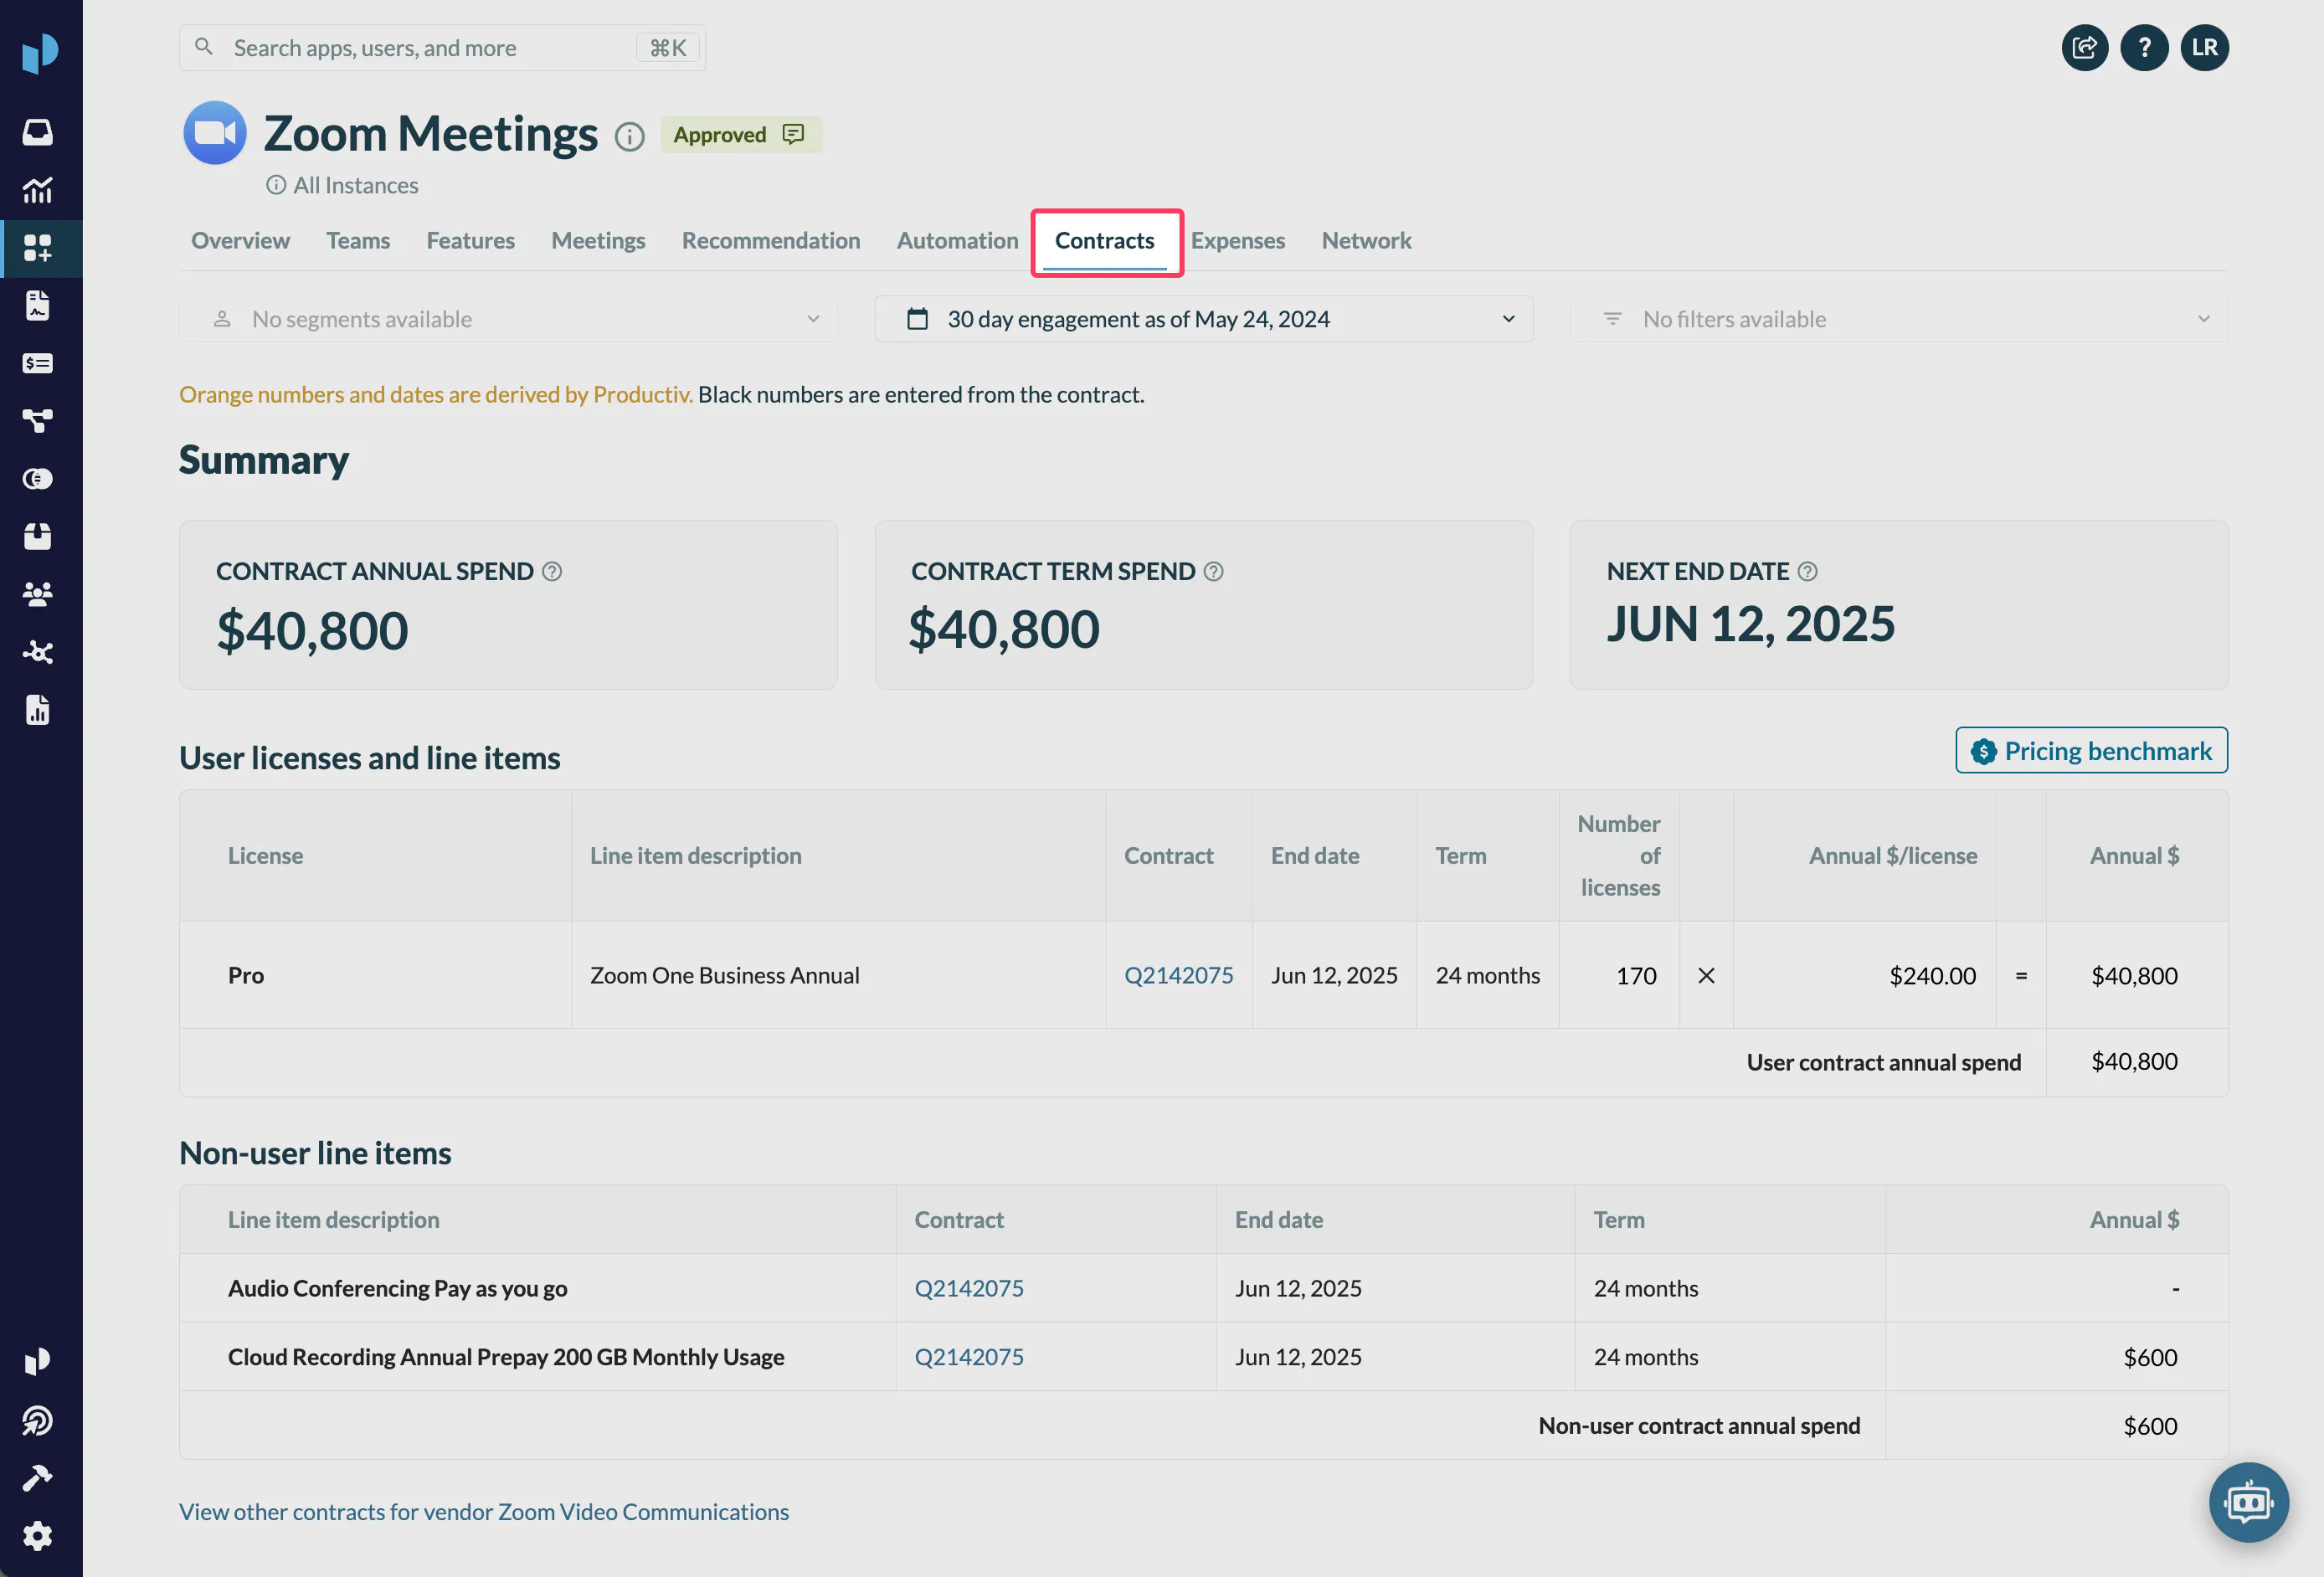This screenshot has height=1577, width=2324.
Task: Open contract Q2142075 link in Pro row
Action: point(1178,975)
